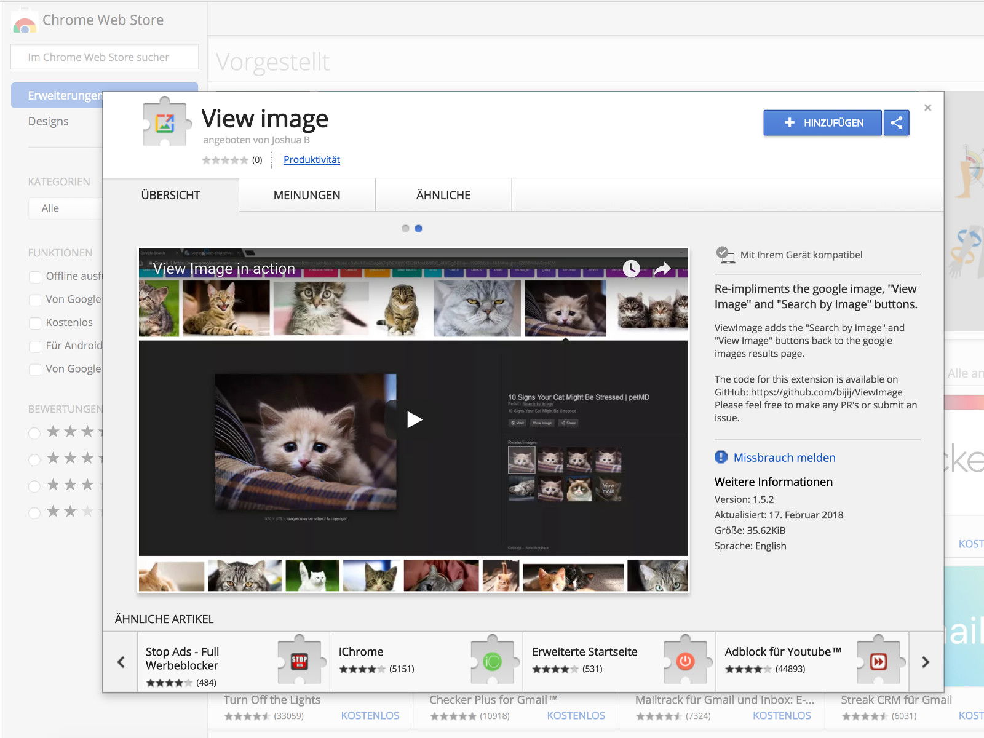Select the third star rating radio button
Screen dimensions: 984x738
pyautogui.click(x=34, y=486)
